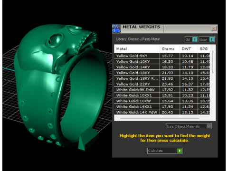Select the Yellow Gold:18KY R... row
This screenshot has height=171, width=228.
tap(162, 78)
